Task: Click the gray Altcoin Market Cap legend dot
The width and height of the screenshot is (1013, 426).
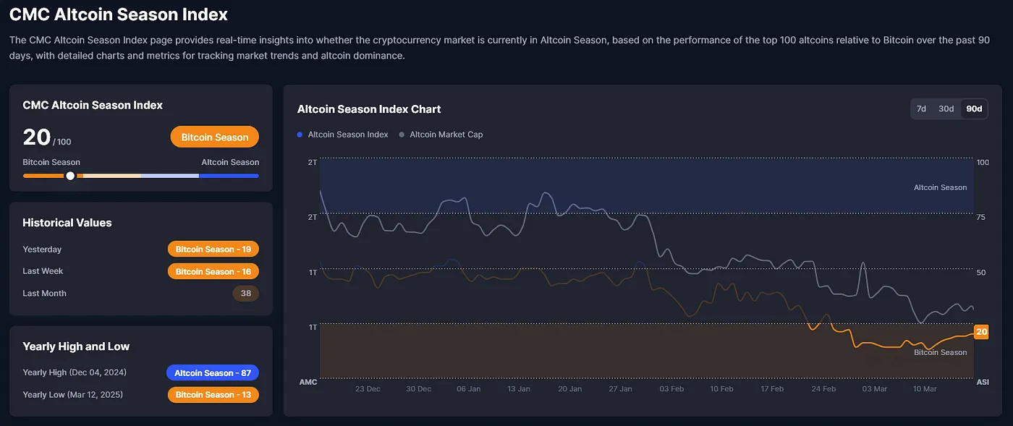Action: 402,135
